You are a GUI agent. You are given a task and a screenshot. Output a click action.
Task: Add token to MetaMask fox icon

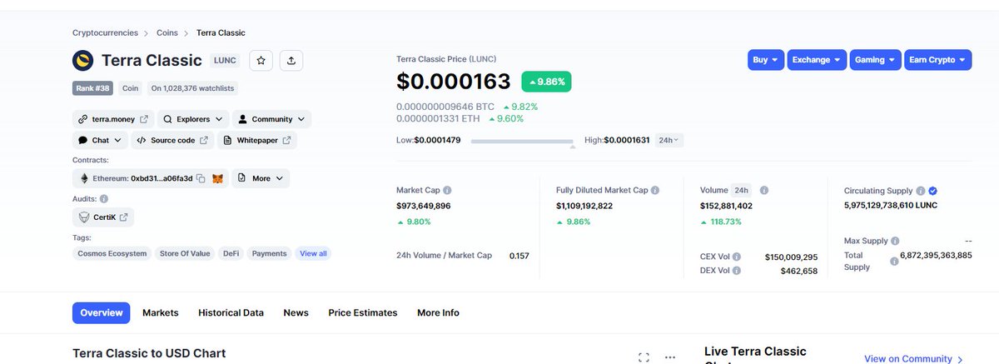[217, 178]
